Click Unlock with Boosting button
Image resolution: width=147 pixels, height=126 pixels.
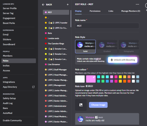[123, 60]
